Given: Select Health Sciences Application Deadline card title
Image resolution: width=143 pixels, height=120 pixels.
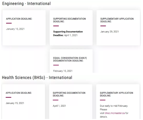Looking at the screenshot, I should (x=19, y=93).
